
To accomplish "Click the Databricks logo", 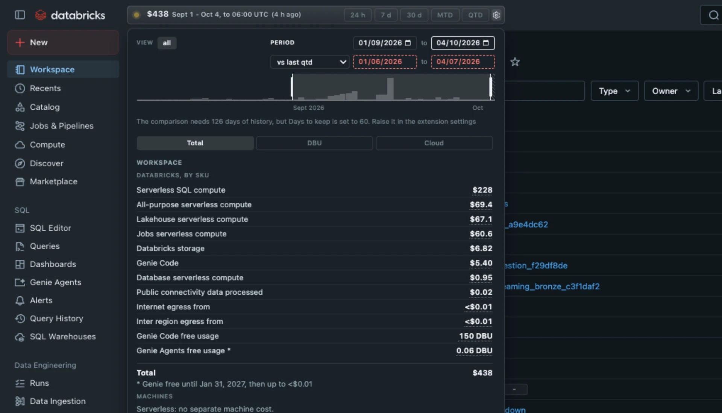I will [x=70, y=15].
